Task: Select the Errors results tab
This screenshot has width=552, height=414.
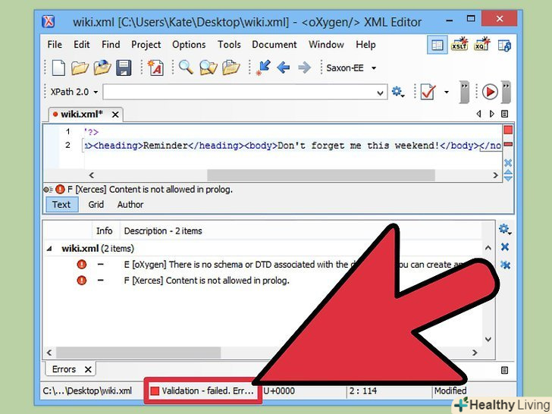Action: click(x=64, y=369)
